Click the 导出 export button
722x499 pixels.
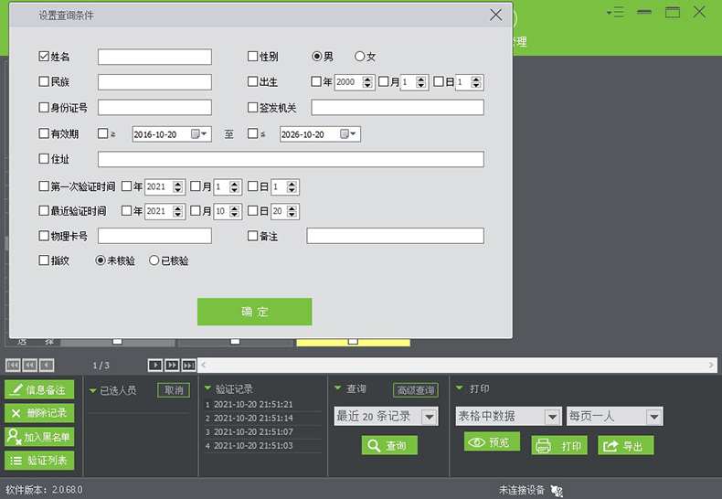coord(626,446)
